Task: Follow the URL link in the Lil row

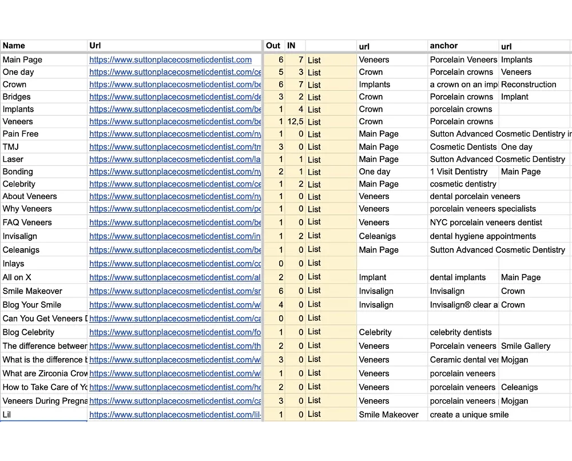Action: click(x=174, y=415)
